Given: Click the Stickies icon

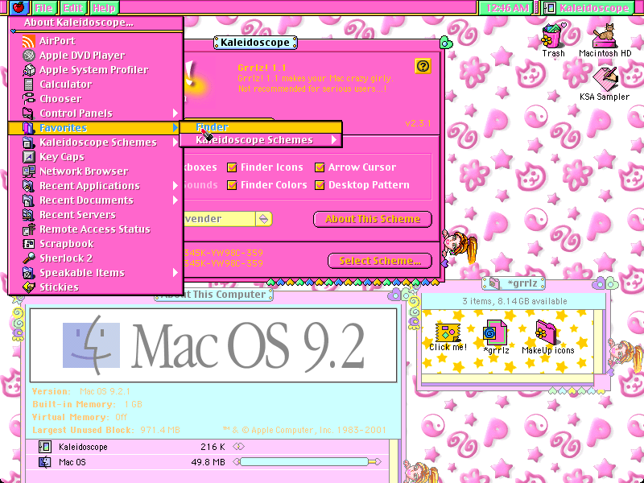Looking at the screenshot, I should 28,287.
